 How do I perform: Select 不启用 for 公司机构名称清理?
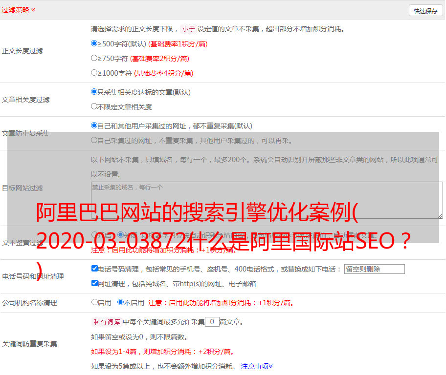120,302
